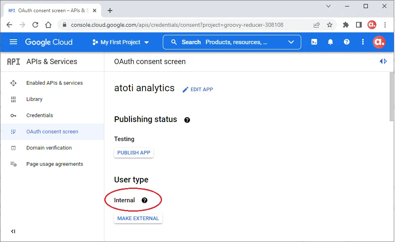The height and width of the screenshot is (242, 395).
Task: Click the 'atoti analytics' app name
Action: (x=145, y=88)
